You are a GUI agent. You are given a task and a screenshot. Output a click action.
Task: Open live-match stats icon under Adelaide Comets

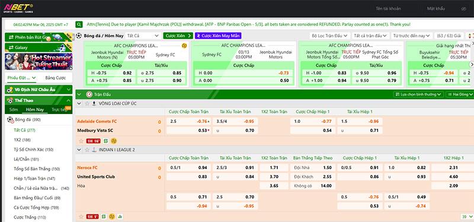[106, 141]
